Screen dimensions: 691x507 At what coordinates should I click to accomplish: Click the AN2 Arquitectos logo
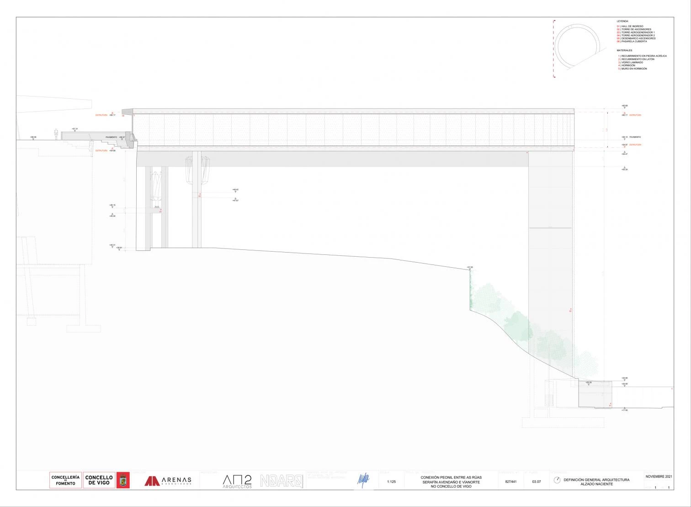(237, 481)
